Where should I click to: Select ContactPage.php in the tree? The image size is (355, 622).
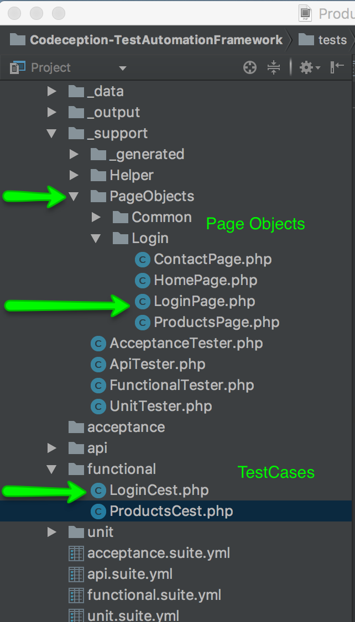pyautogui.click(x=212, y=259)
